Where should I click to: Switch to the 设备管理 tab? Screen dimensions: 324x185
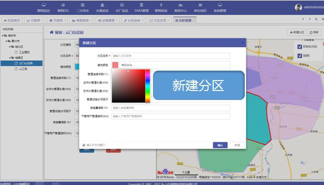coord(108,20)
